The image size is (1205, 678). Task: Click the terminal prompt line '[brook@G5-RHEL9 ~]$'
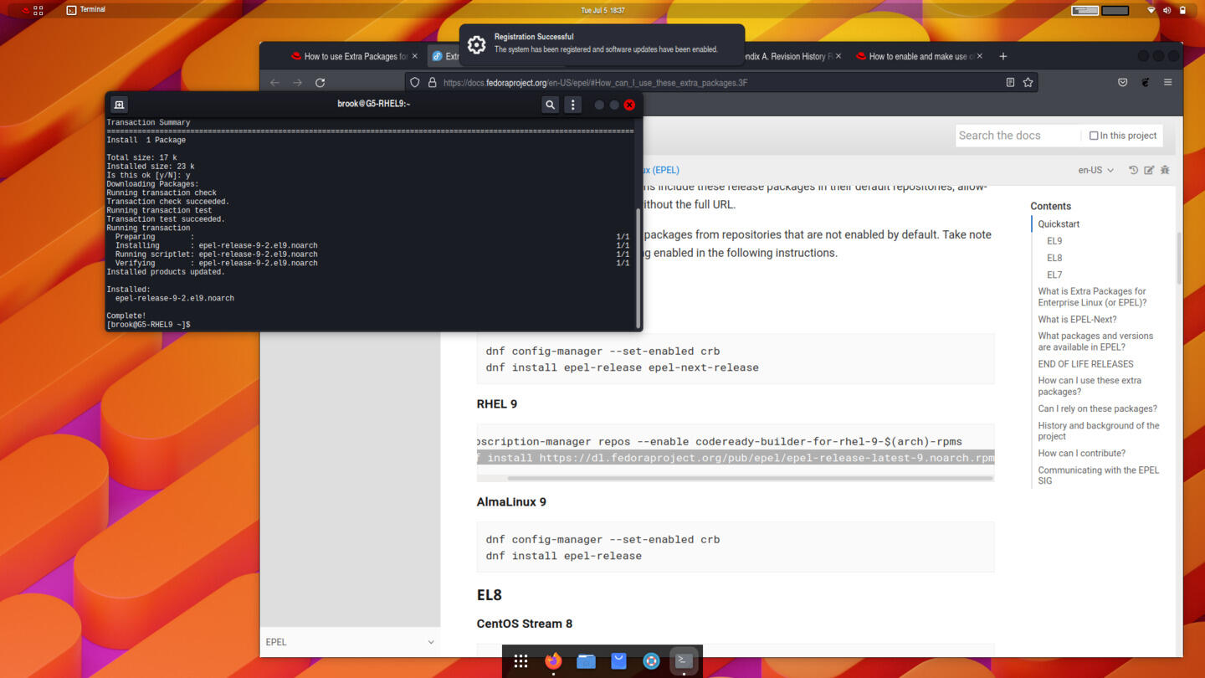pos(148,325)
